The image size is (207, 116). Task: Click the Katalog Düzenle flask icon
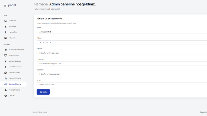click(x=5, y=90)
